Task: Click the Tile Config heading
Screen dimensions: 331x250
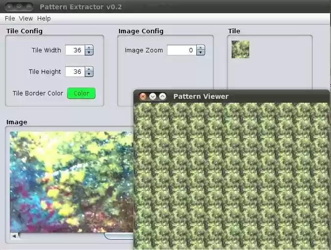Action: tap(24, 31)
